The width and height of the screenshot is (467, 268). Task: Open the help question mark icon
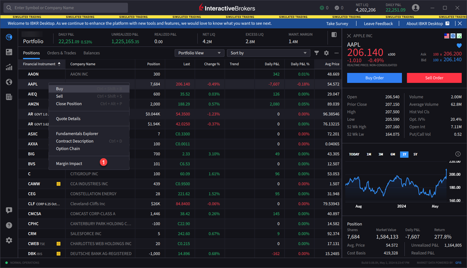click(9, 225)
